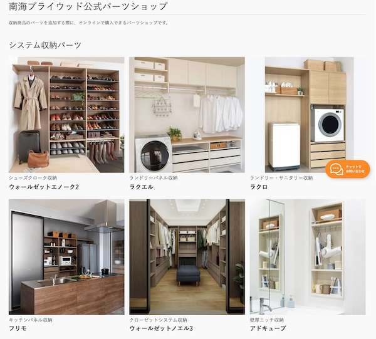Click the 南海プライウッド公式パーツショップ page title
This screenshot has height=339, width=376.
point(88,7)
